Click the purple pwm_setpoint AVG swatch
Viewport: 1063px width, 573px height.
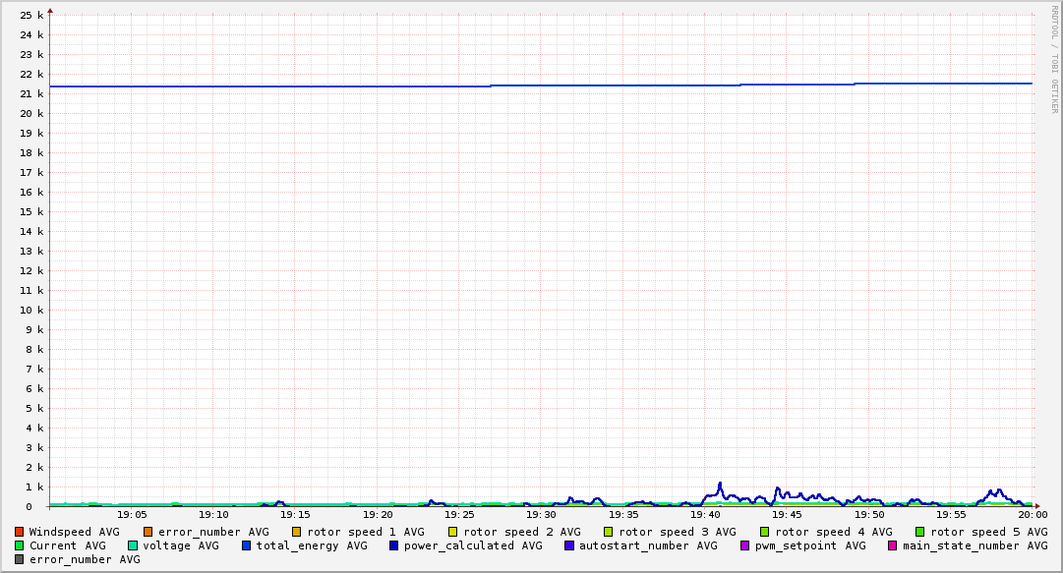[745, 545]
